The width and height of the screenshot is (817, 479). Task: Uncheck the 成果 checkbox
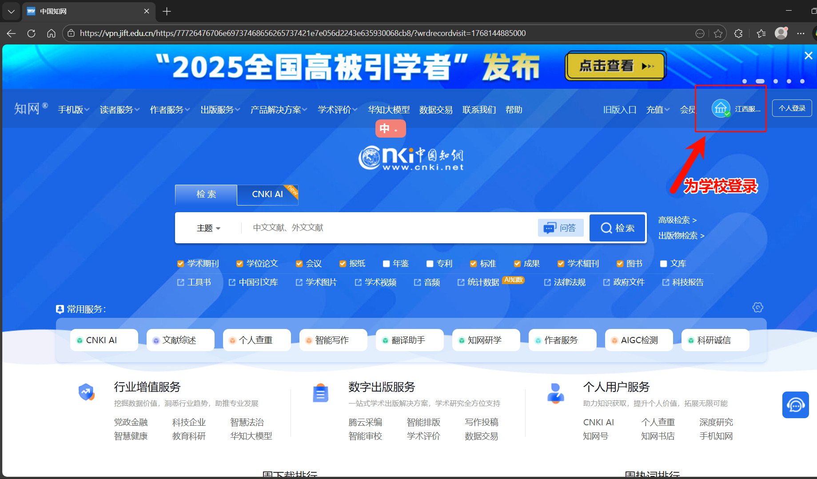pyautogui.click(x=517, y=264)
